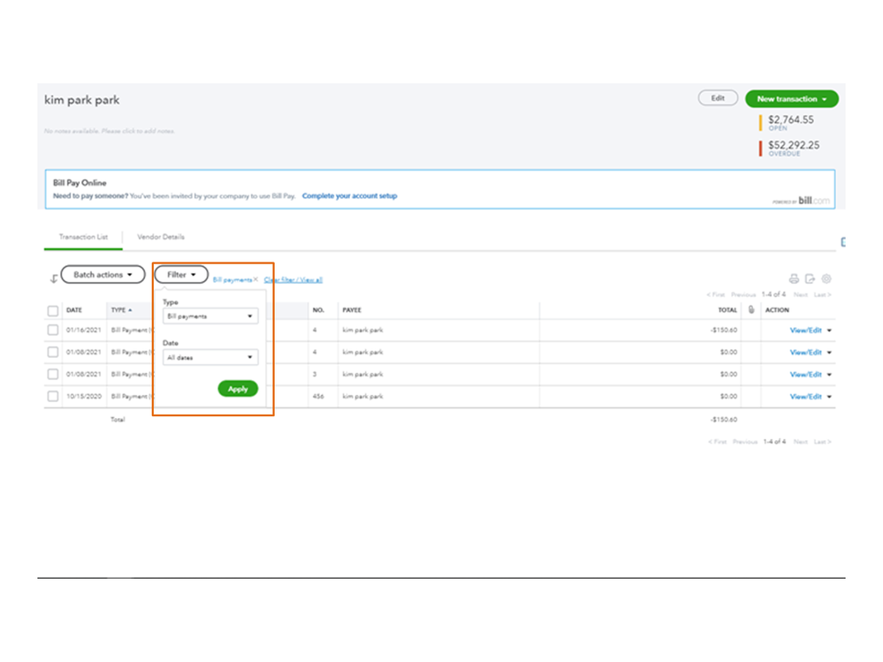
Task: Click the 456 number cell
Action: coord(318,396)
